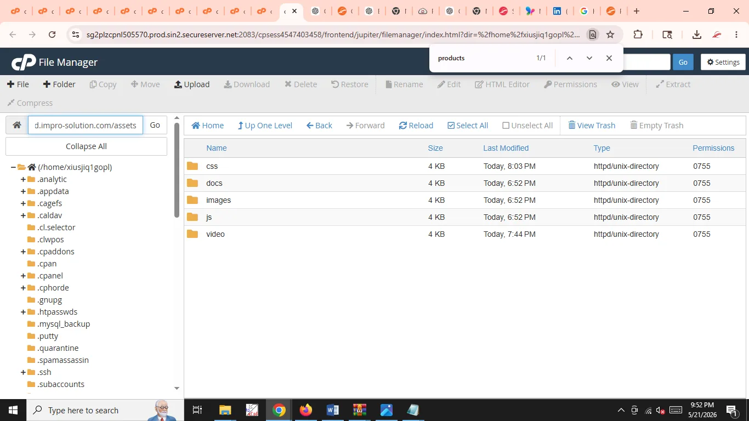This screenshot has width=749, height=421.
Task: Create a new file with + File
Action: [18, 84]
